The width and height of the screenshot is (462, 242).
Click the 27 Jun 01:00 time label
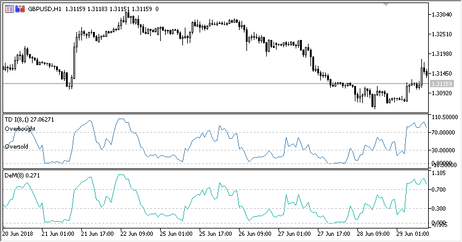294,234
